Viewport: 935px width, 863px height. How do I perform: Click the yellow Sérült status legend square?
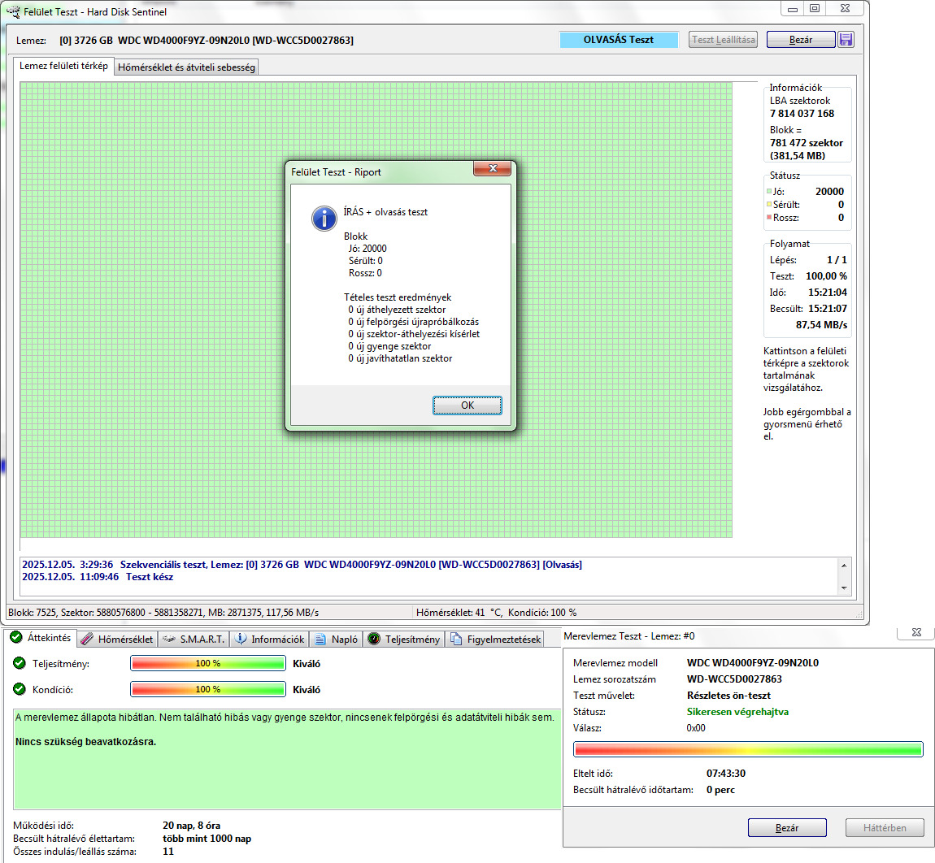click(x=769, y=205)
